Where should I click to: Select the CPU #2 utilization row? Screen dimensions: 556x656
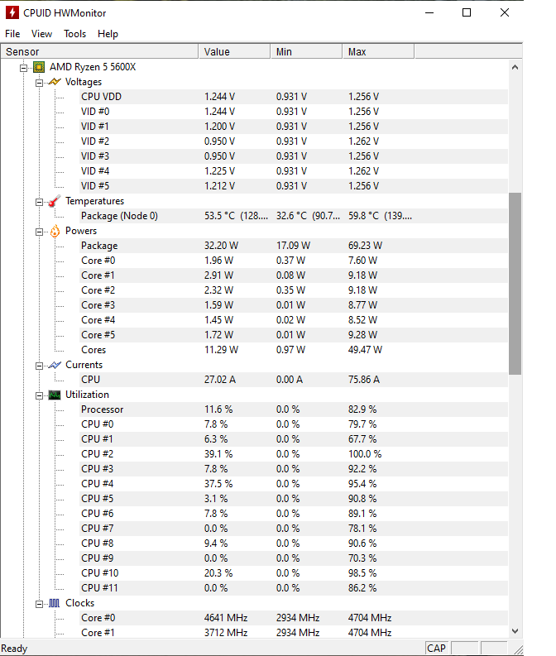tap(294, 454)
